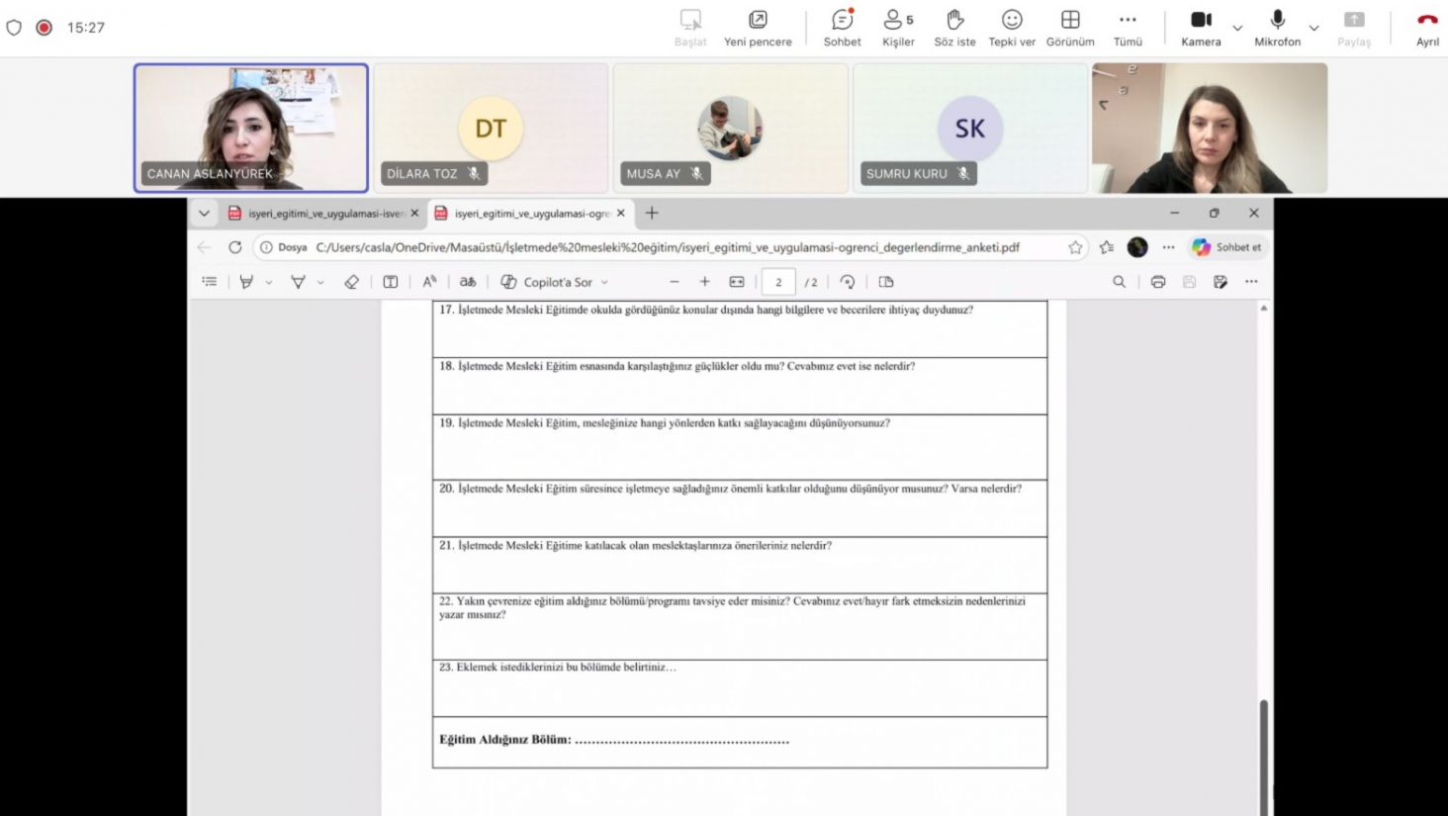
Task: Toggle the Mikrofon mute state
Action: [1277, 28]
